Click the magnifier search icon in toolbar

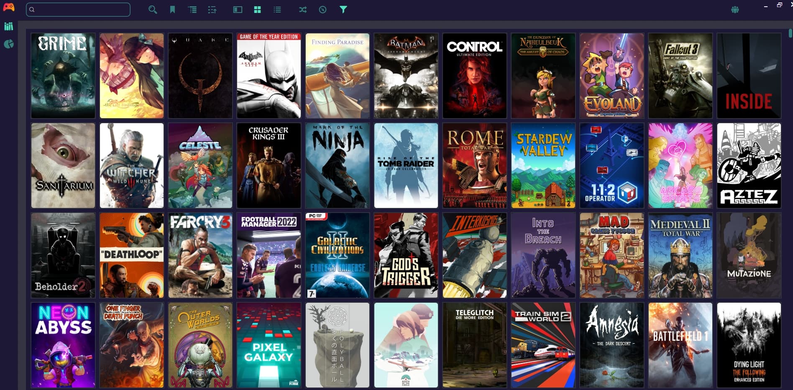click(153, 10)
